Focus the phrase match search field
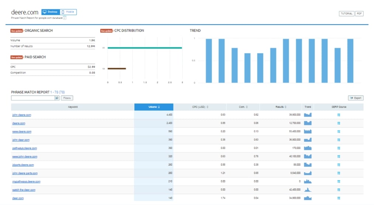The image size is (374, 205). pyautogui.click(x=33, y=98)
